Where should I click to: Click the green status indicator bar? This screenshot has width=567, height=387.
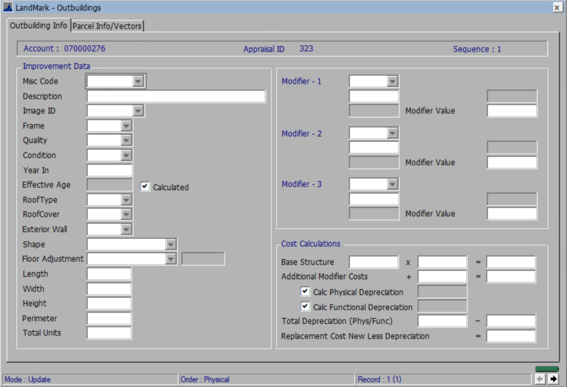pos(547,369)
